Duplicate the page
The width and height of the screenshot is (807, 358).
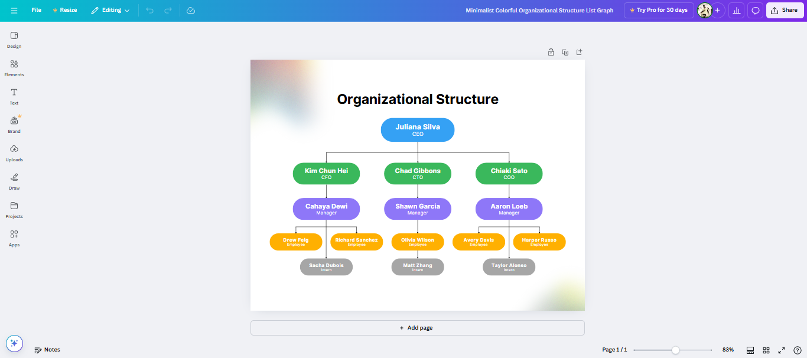[565, 52]
